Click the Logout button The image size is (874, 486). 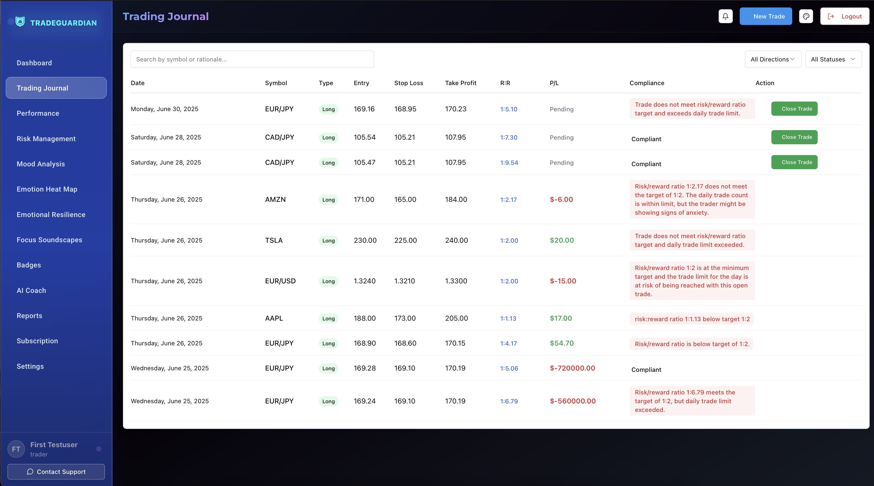(844, 16)
